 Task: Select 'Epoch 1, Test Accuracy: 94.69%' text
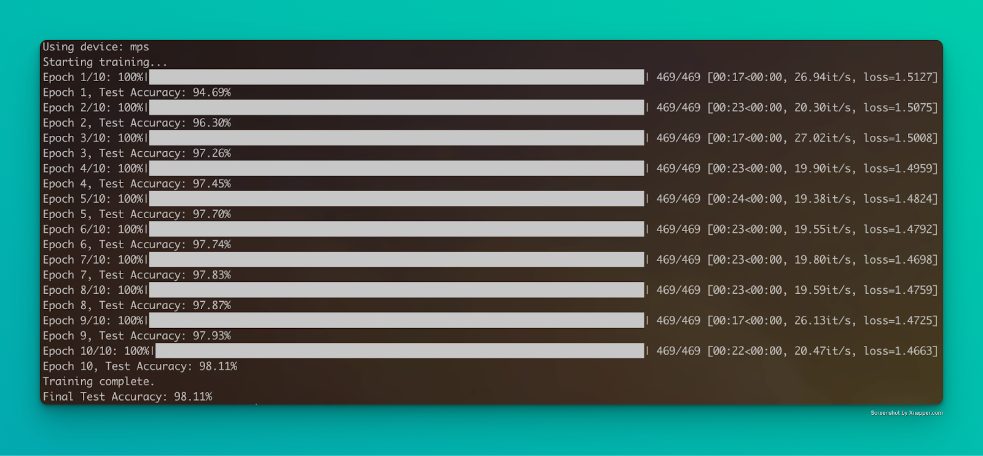click(x=137, y=92)
